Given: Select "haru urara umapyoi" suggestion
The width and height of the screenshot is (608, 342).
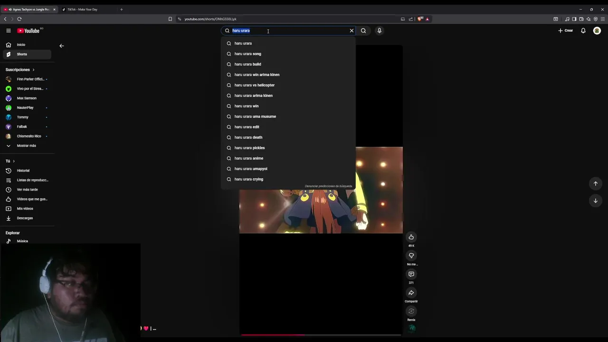Looking at the screenshot, I should (288, 169).
